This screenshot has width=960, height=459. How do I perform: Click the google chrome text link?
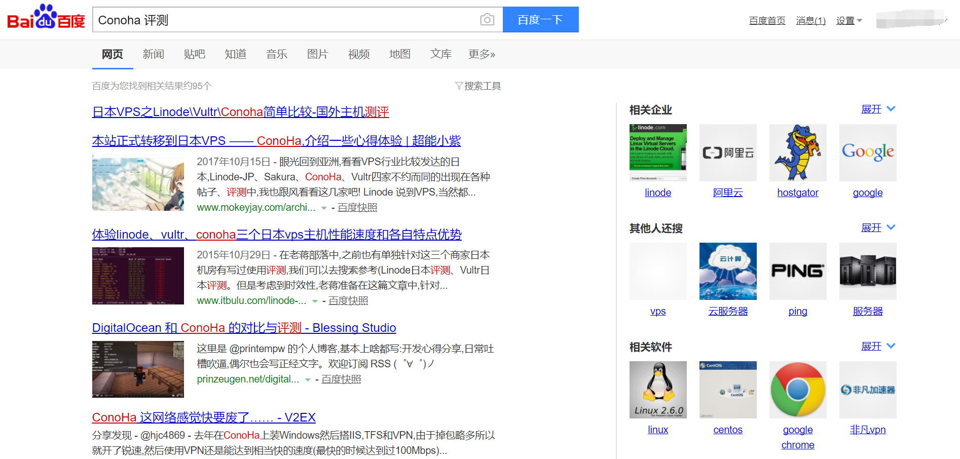798,438
